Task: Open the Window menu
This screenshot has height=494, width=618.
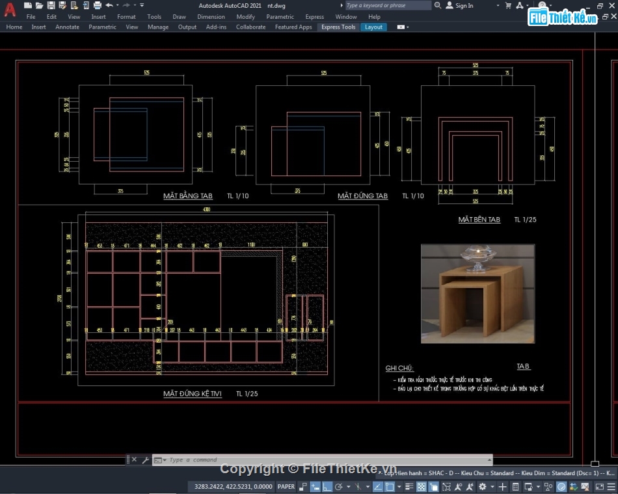Action: 345,16
